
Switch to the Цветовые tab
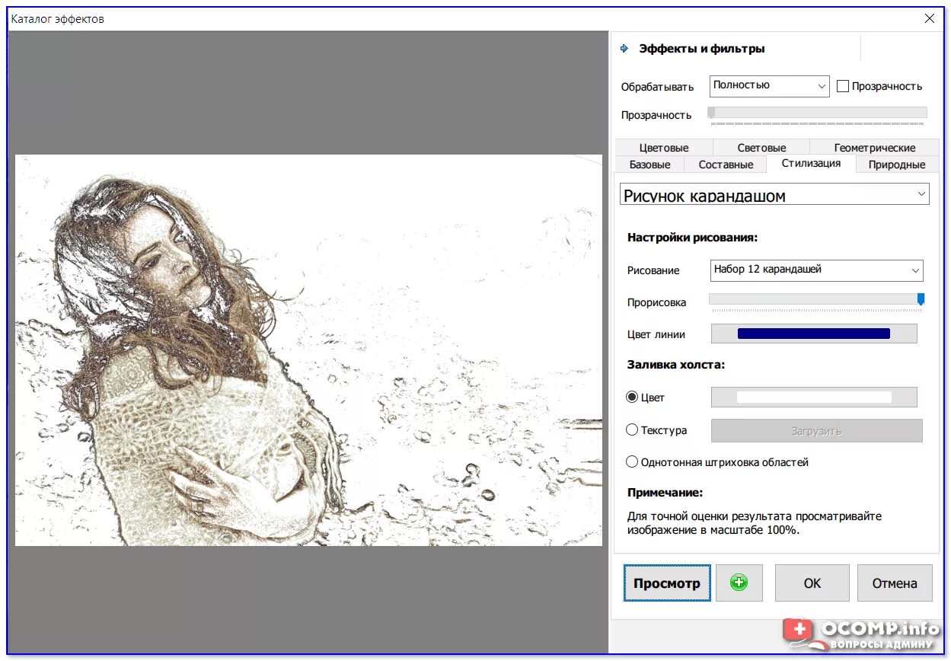664,148
